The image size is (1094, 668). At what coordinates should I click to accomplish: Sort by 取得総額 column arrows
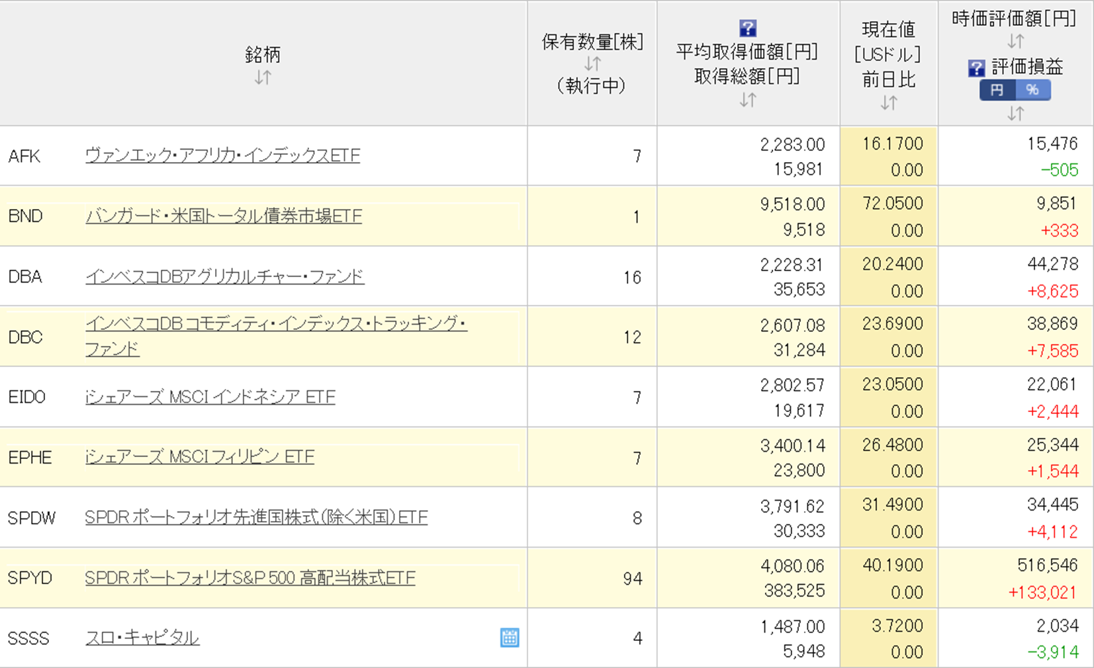747,100
